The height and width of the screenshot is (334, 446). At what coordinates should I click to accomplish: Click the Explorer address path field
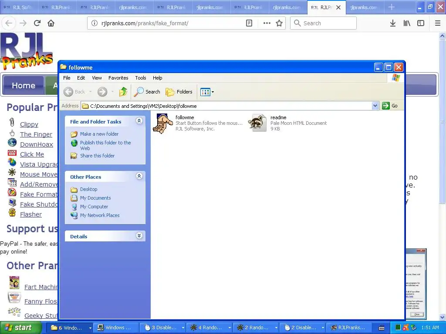(x=226, y=106)
